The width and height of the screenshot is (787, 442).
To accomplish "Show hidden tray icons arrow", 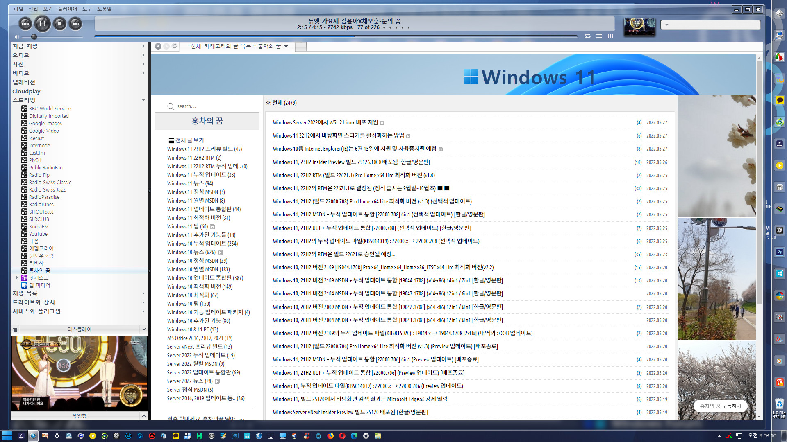I will tap(719, 436).
